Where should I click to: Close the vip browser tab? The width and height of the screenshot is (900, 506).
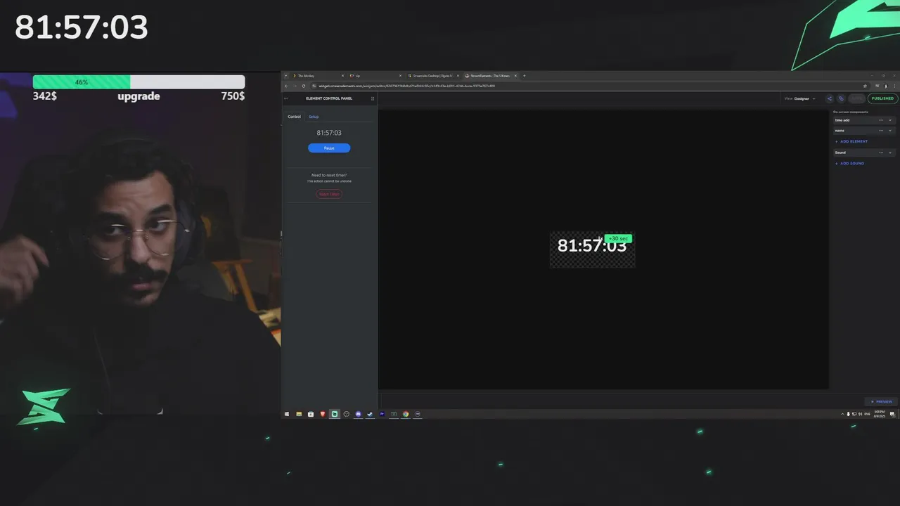[x=400, y=76]
